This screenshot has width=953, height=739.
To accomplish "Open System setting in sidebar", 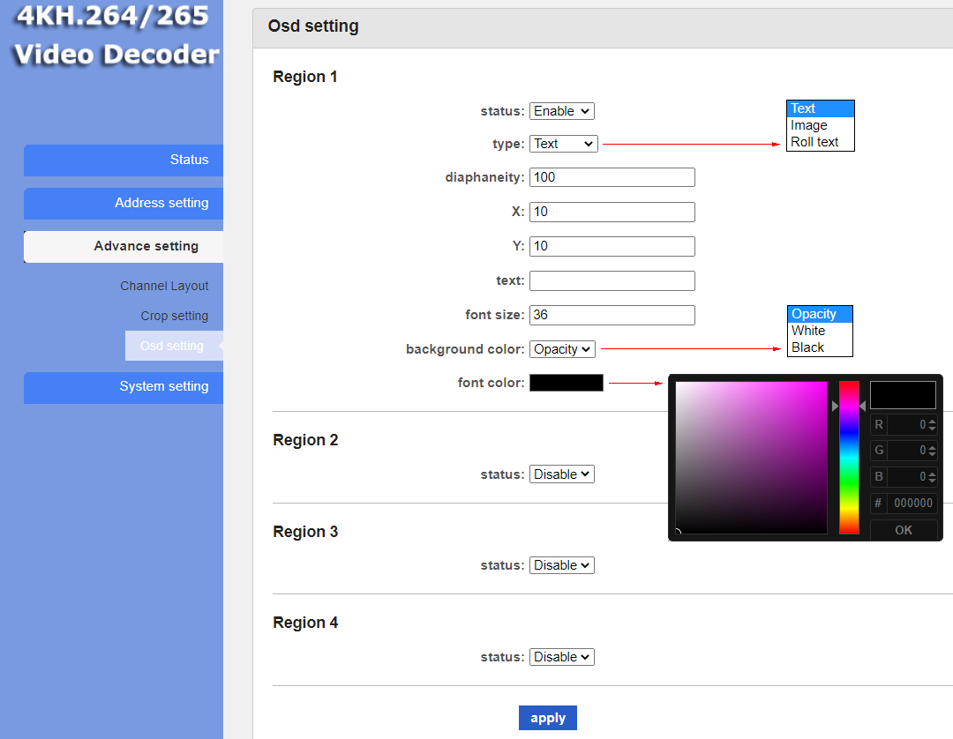I will 124,386.
